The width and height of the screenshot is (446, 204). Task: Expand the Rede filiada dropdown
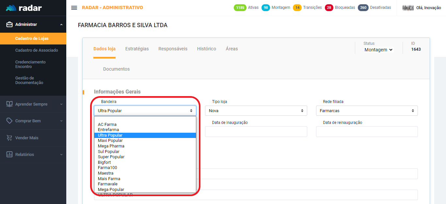pos(367,111)
